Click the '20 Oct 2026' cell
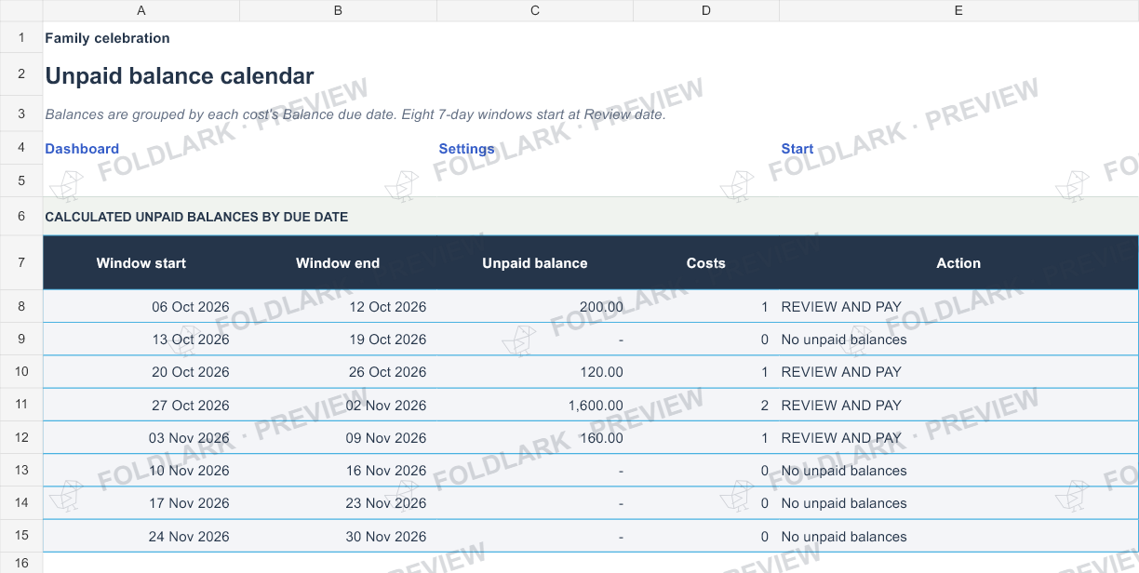This screenshot has height=573, width=1139. (141, 372)
